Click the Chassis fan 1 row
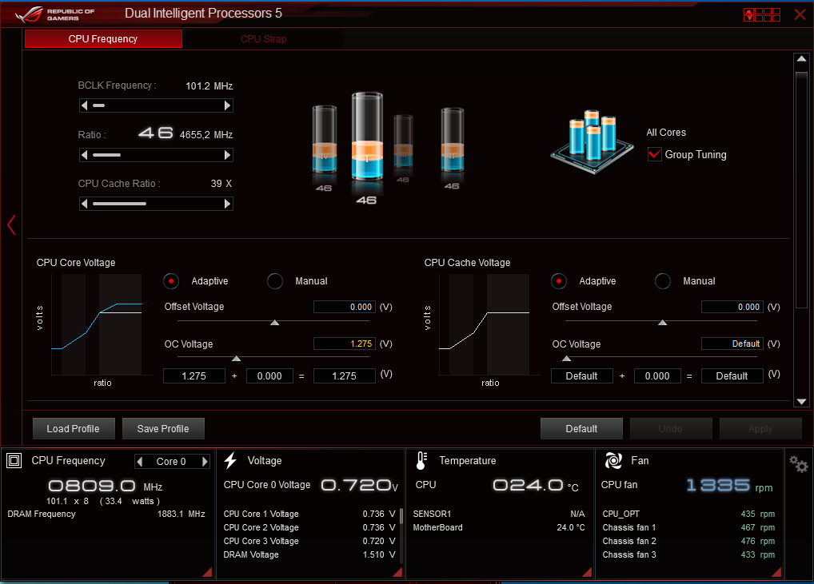 [x=688, y=527]
